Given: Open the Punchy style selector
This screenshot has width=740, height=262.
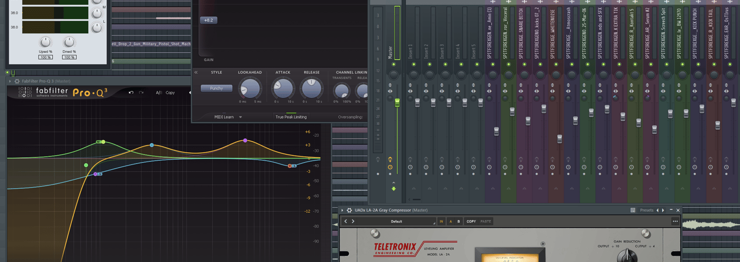Looking at the screenshot, I should tap(216, 88).
